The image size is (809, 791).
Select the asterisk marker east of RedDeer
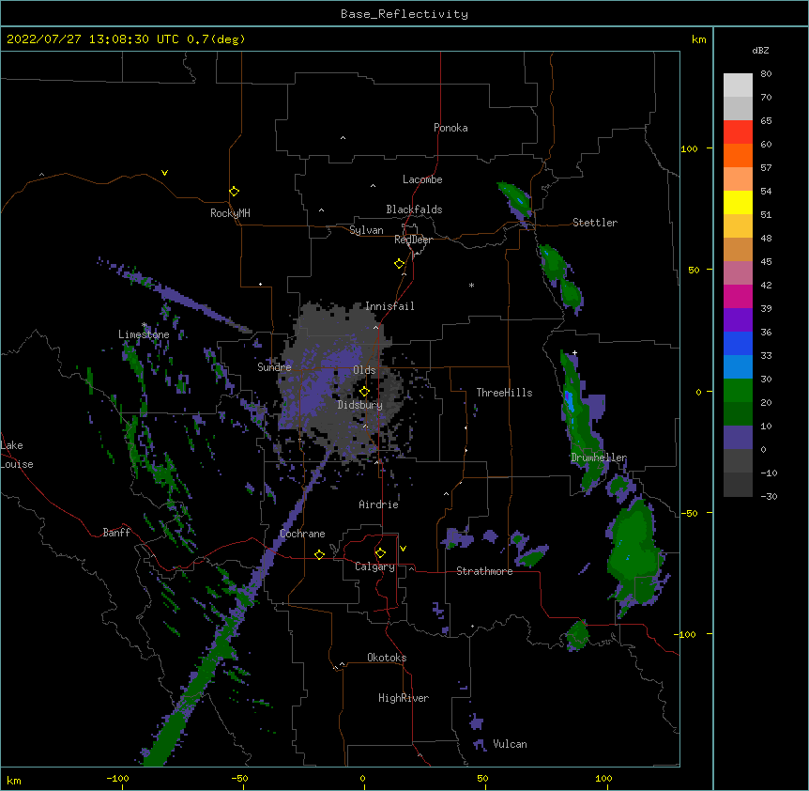pyautogui.click(x=471, y=285)
